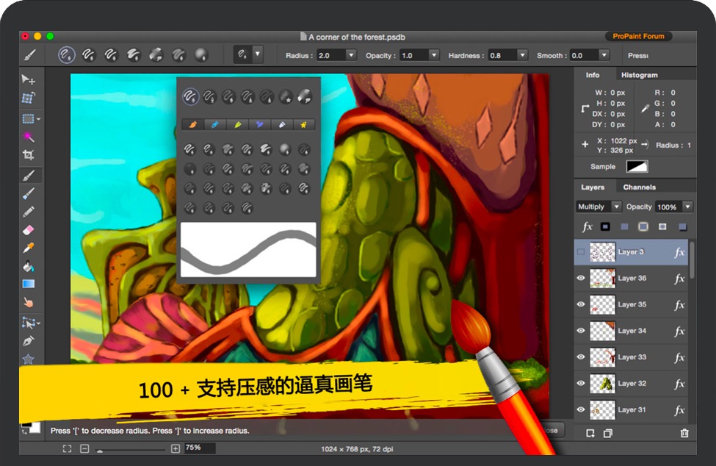716x466 pixels.
Task: Click the zoom-in plus button
Action: tap(175, 448)
